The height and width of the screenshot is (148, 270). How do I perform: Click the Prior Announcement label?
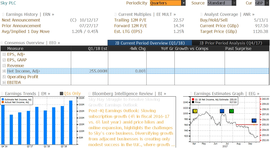pyautogui.click(x=21, y=26)
